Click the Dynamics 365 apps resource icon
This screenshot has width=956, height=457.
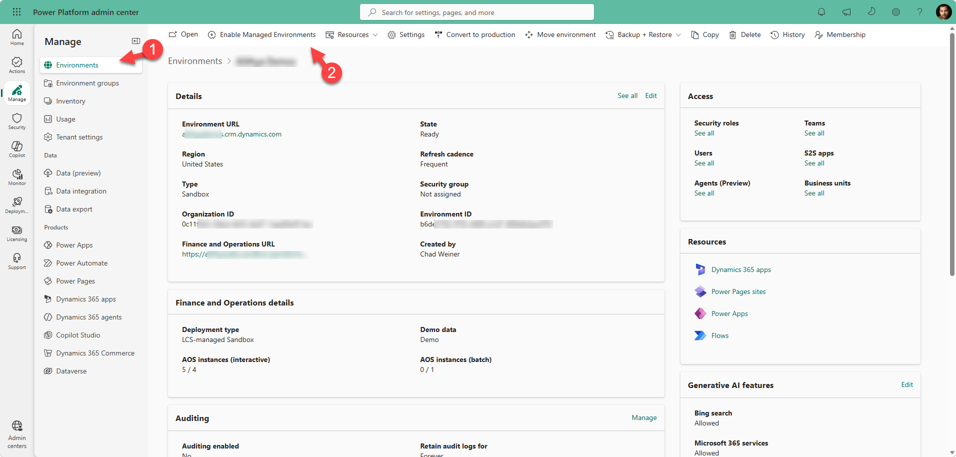click(x=700, y=269)
